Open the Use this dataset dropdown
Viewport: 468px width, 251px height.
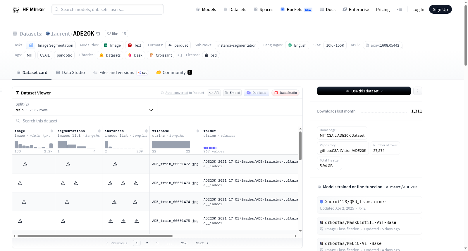(364, 91)
